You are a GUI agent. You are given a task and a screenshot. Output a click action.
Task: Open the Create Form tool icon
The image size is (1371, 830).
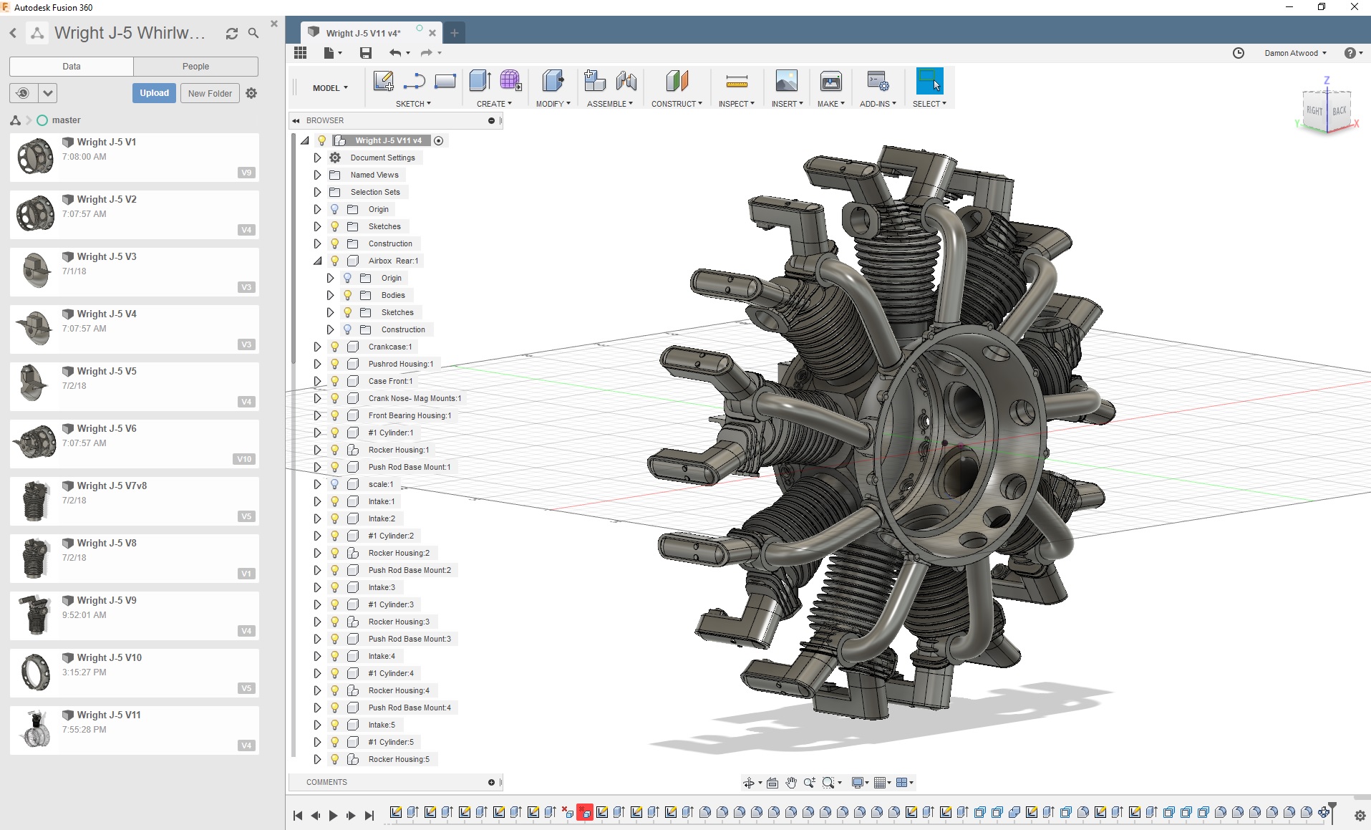pyautogui.click(x=510, y=81)
